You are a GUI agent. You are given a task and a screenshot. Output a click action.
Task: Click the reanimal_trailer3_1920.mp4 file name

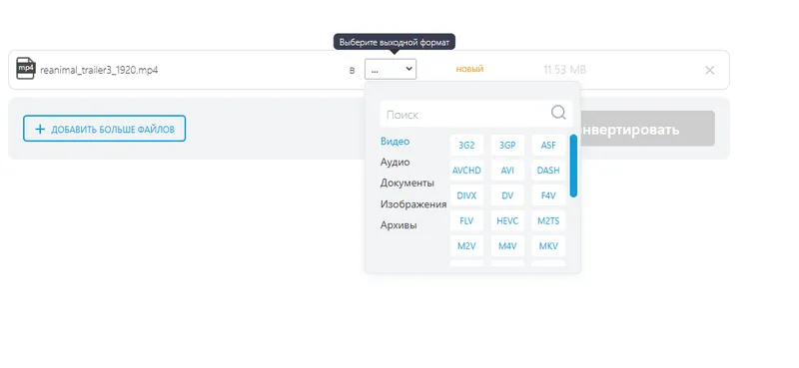[x=99, y=70]
